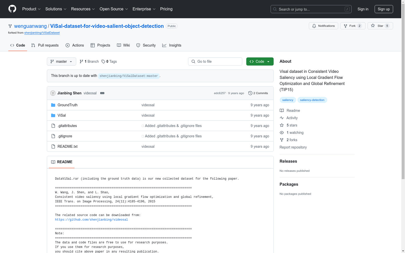The height and width of the screenshot is (253, 405).
Task: Click the README.txt file icon
Action: pyautogui.click(x=53, y=146)
